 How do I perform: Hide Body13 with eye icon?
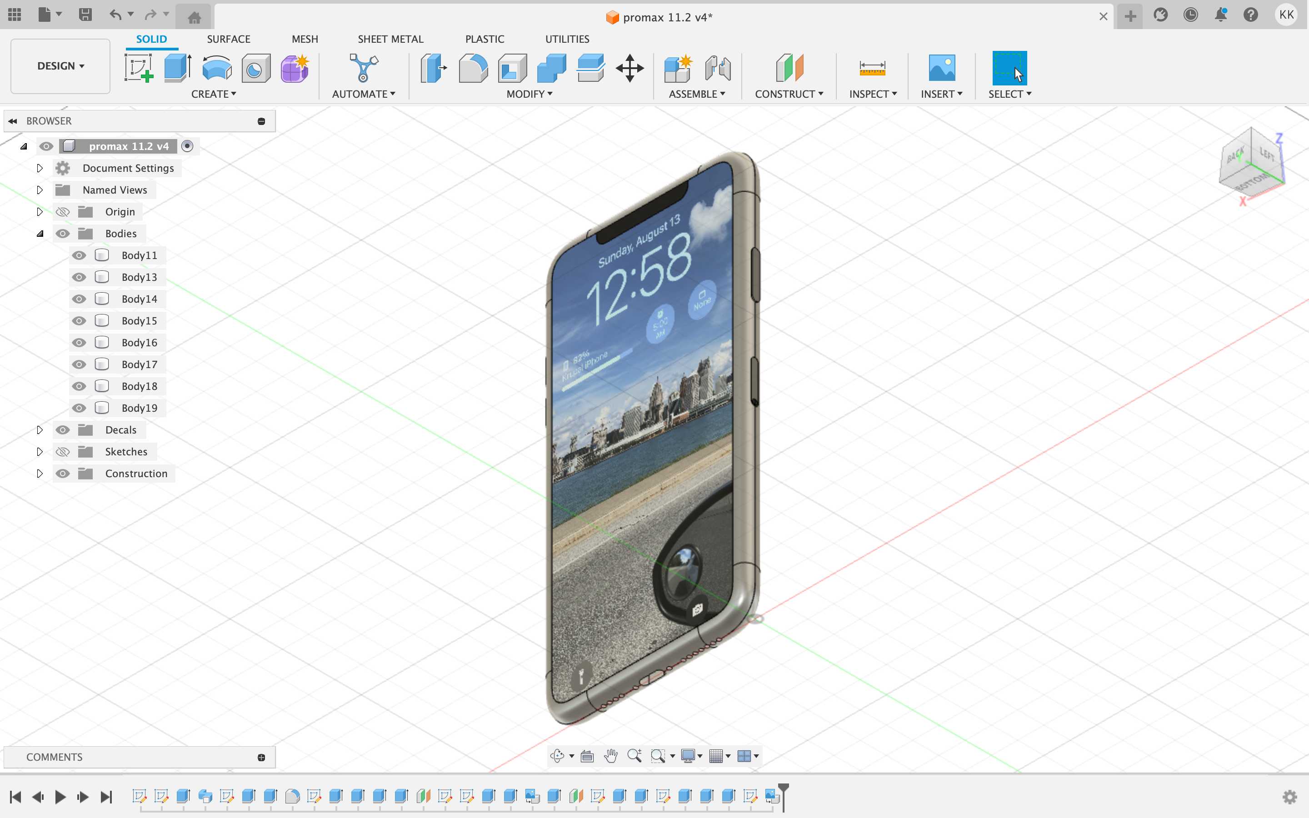79,277
